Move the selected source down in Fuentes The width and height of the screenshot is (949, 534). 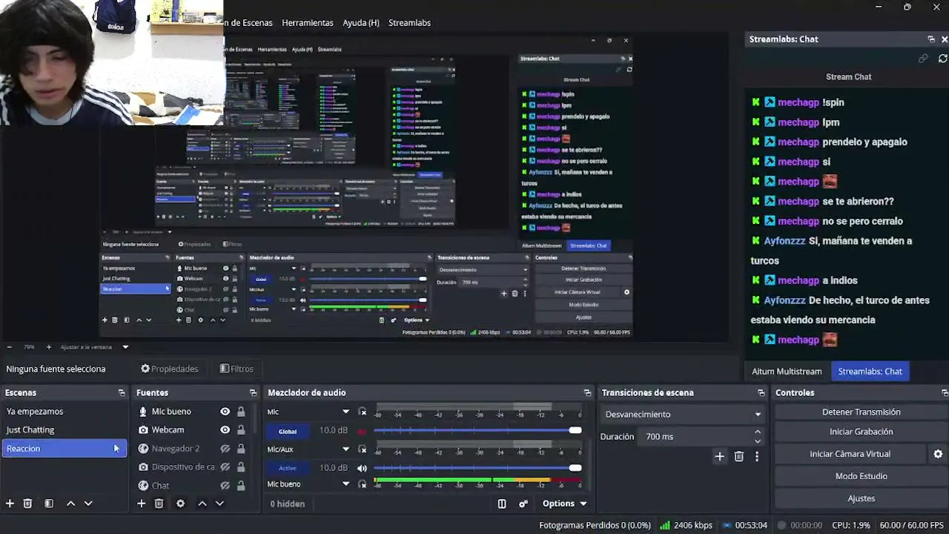(x=219, y=504)
